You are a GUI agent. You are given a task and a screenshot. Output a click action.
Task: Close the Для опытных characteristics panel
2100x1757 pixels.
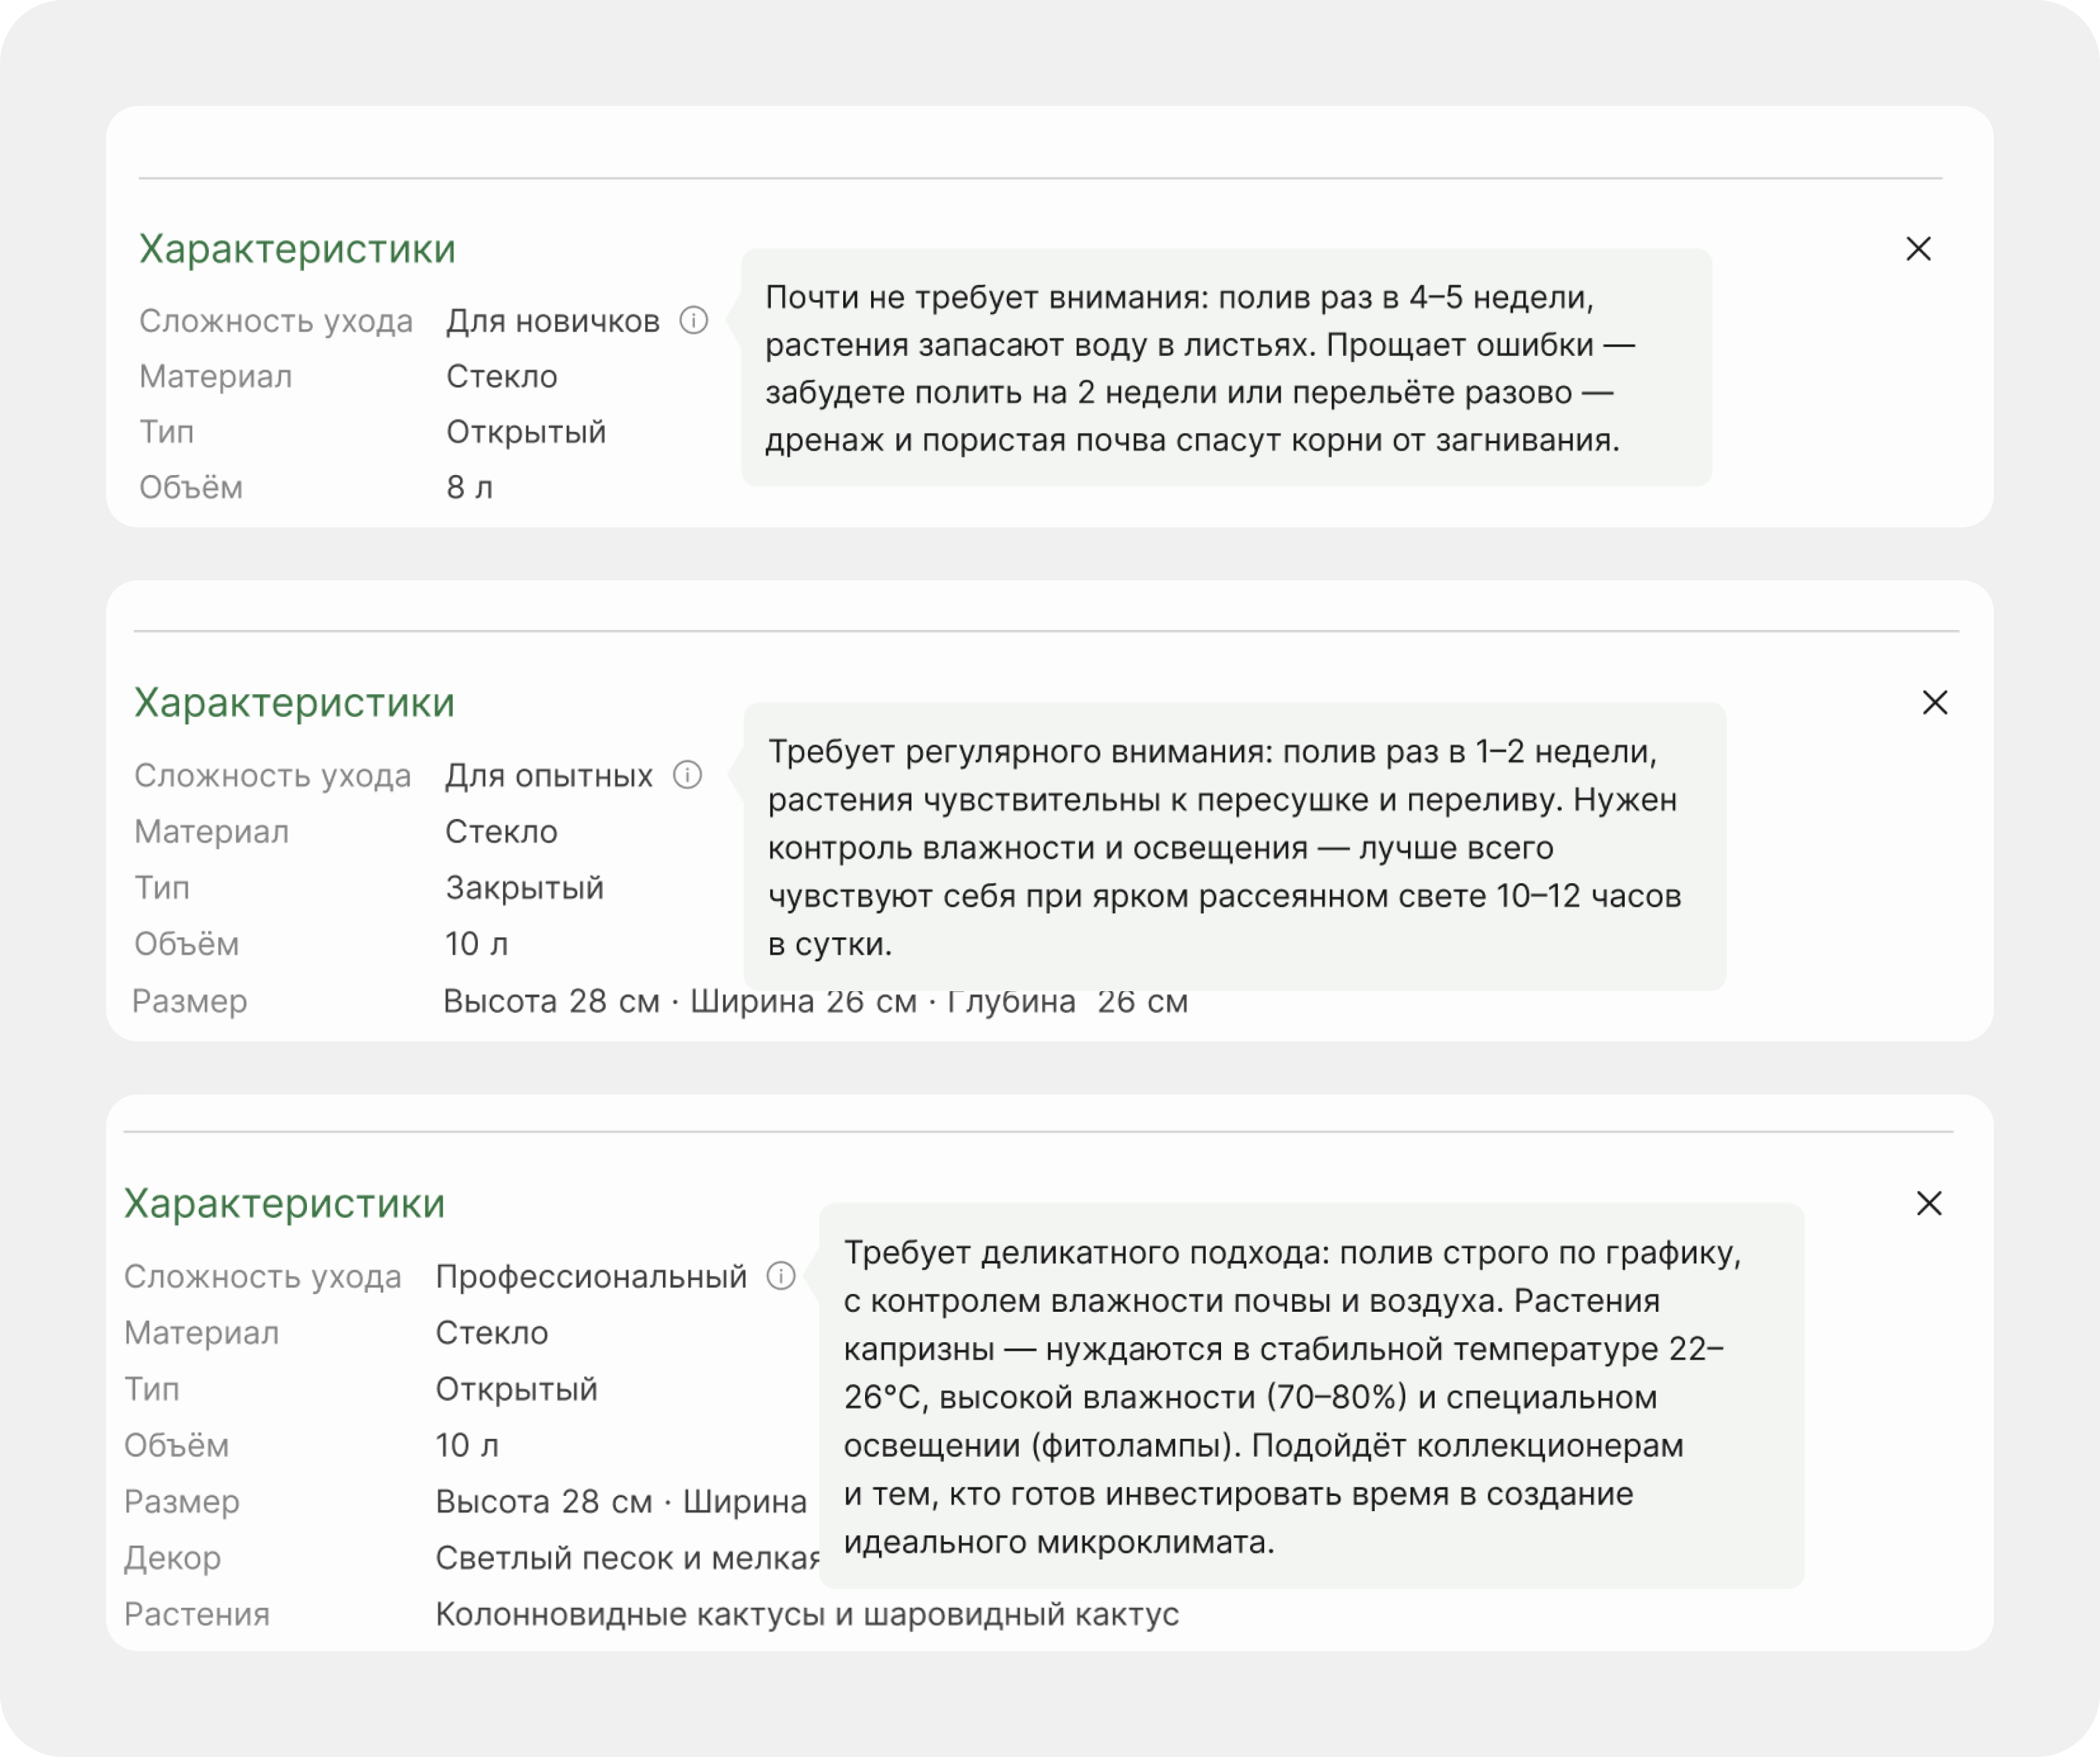(1935, 702)
